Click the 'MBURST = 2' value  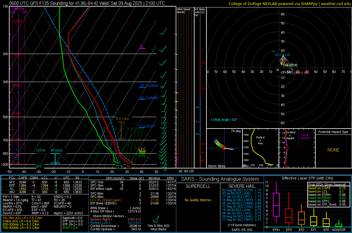pyautogui.click(x=62, y=207)
